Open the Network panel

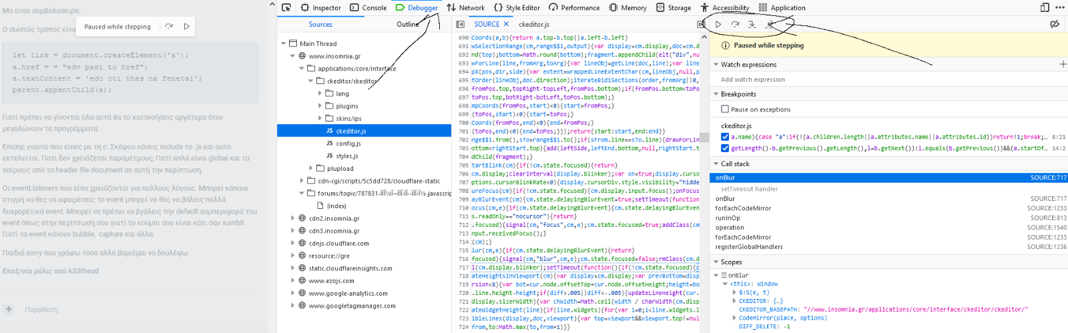click(x=466, y=8)
